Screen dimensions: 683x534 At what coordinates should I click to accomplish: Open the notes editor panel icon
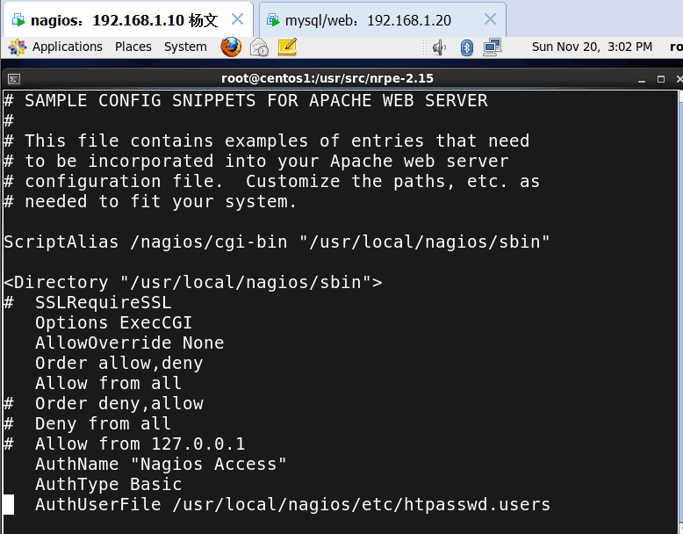coord(287,47)
